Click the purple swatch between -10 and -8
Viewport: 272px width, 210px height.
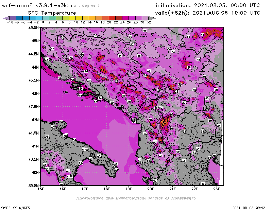[13, 18]
